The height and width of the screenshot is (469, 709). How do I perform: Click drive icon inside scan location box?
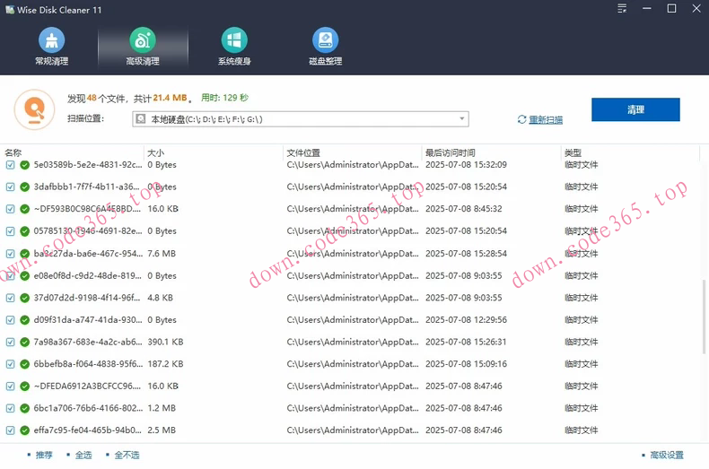tap(141, 119)
